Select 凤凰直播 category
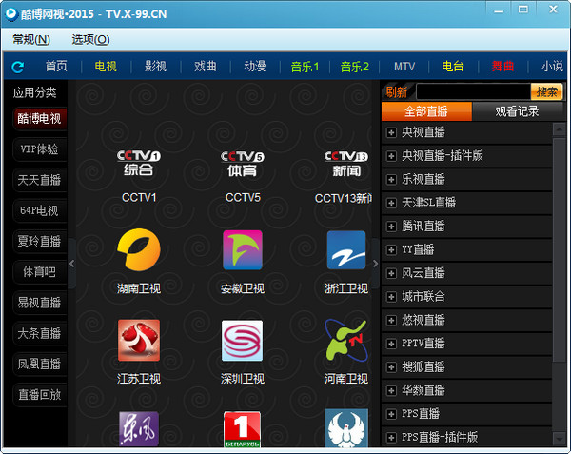 (39, 364)
